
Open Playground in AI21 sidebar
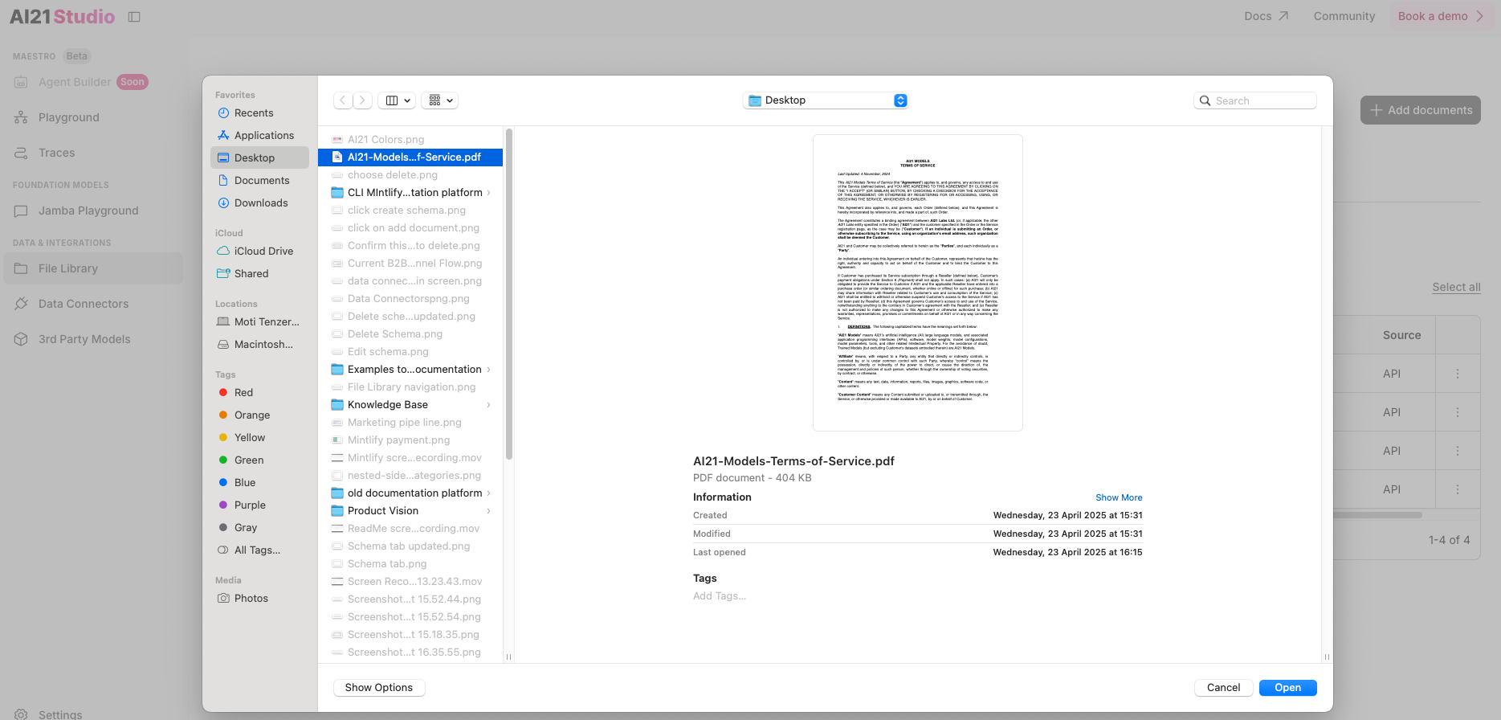tap(93, 117)
